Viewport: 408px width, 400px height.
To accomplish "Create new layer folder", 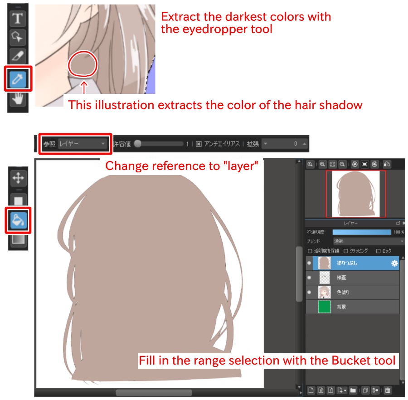I will 353,390.
